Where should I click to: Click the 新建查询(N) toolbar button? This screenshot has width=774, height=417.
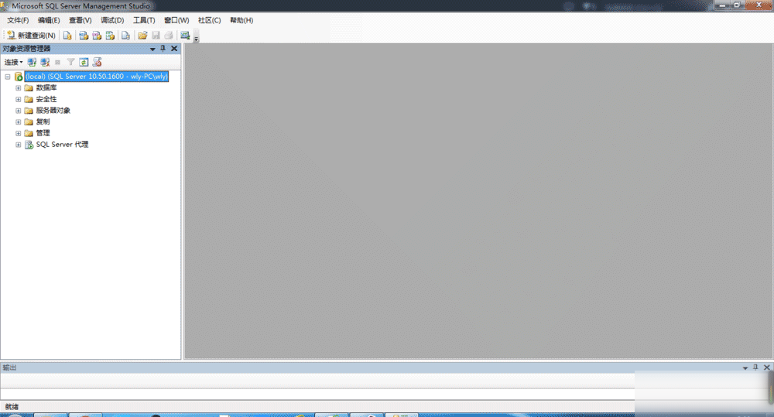point(32,36)
